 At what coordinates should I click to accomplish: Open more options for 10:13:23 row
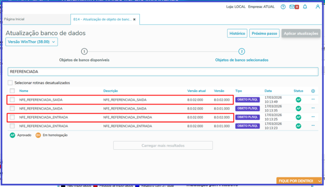click(x=313, y=125)
